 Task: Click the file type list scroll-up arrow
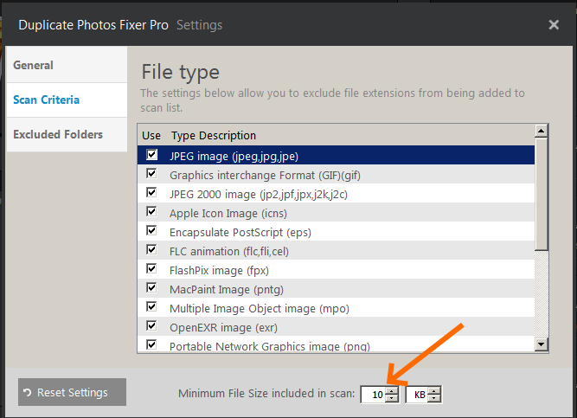(x=542, y=131)
